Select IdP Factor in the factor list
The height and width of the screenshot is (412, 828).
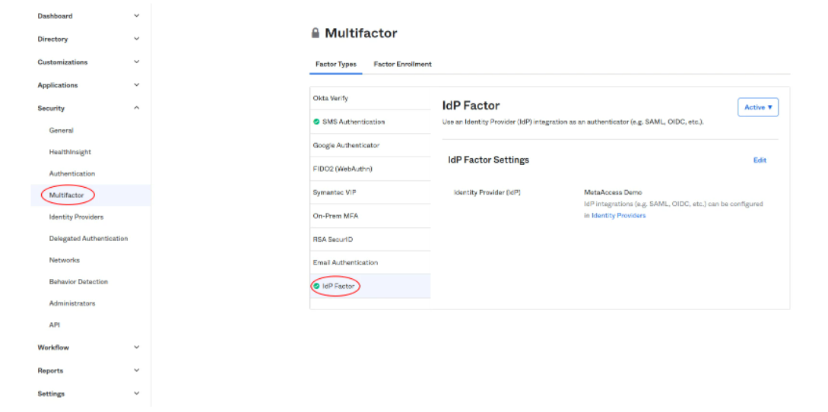[x=370, y=286]
